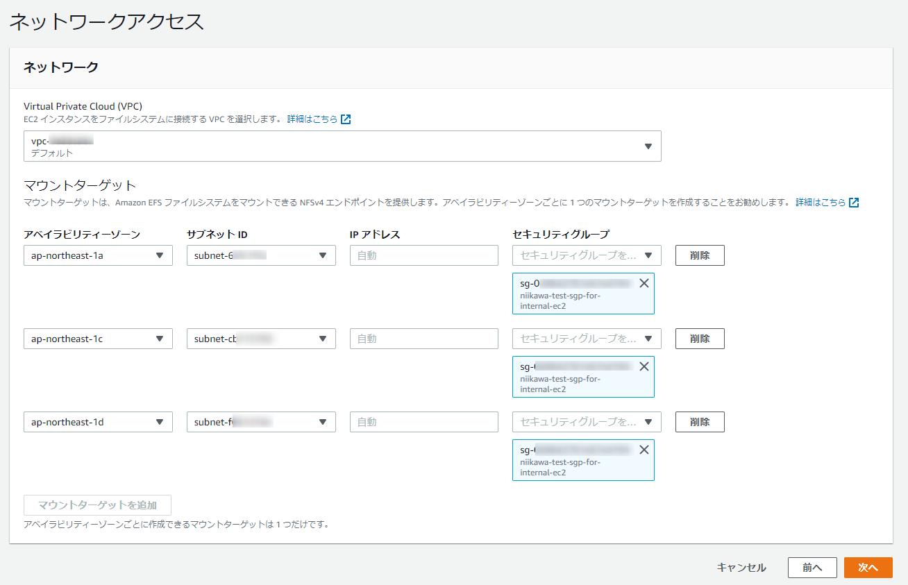Remove security group tag for ap-northeast-1d
This screenshot has height=585, width=908.
coord(644,450)
